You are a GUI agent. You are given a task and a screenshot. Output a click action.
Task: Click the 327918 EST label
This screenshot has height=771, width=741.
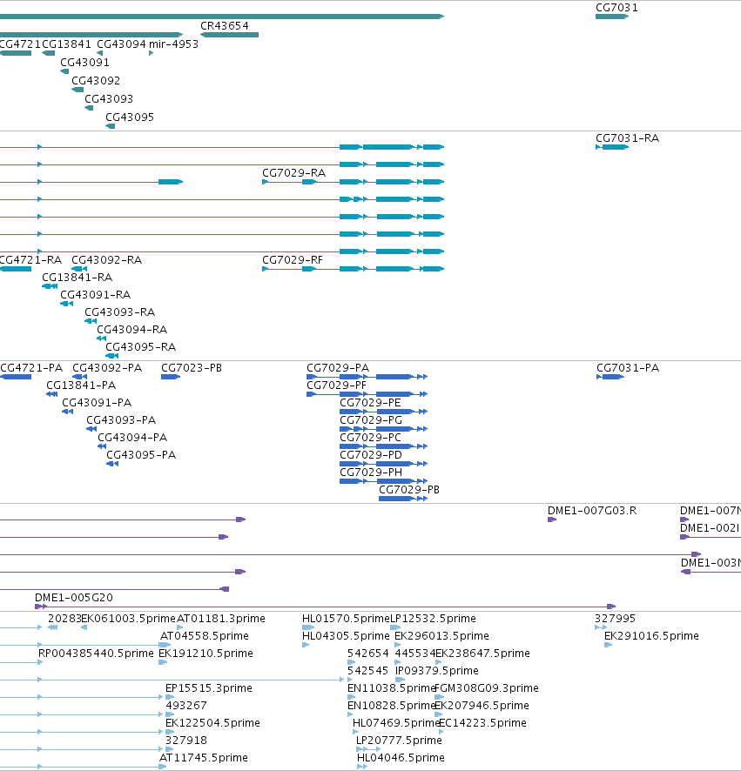[186, 741]
